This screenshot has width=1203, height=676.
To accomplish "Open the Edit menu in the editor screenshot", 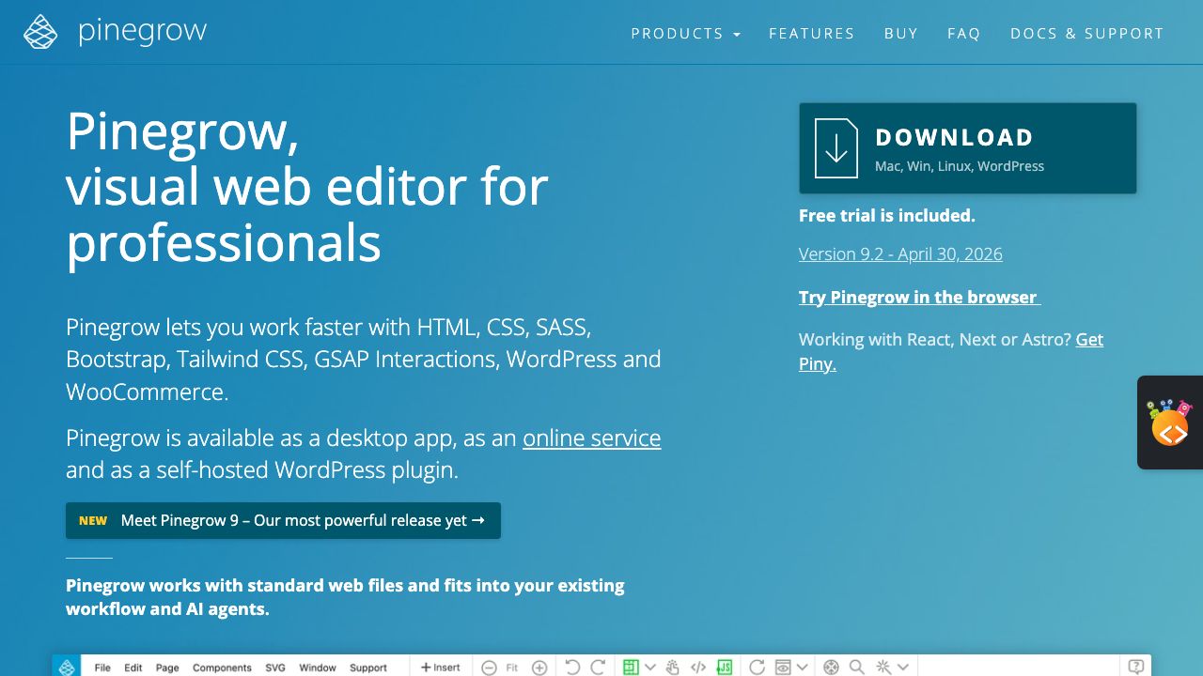I will pos(133,668).
